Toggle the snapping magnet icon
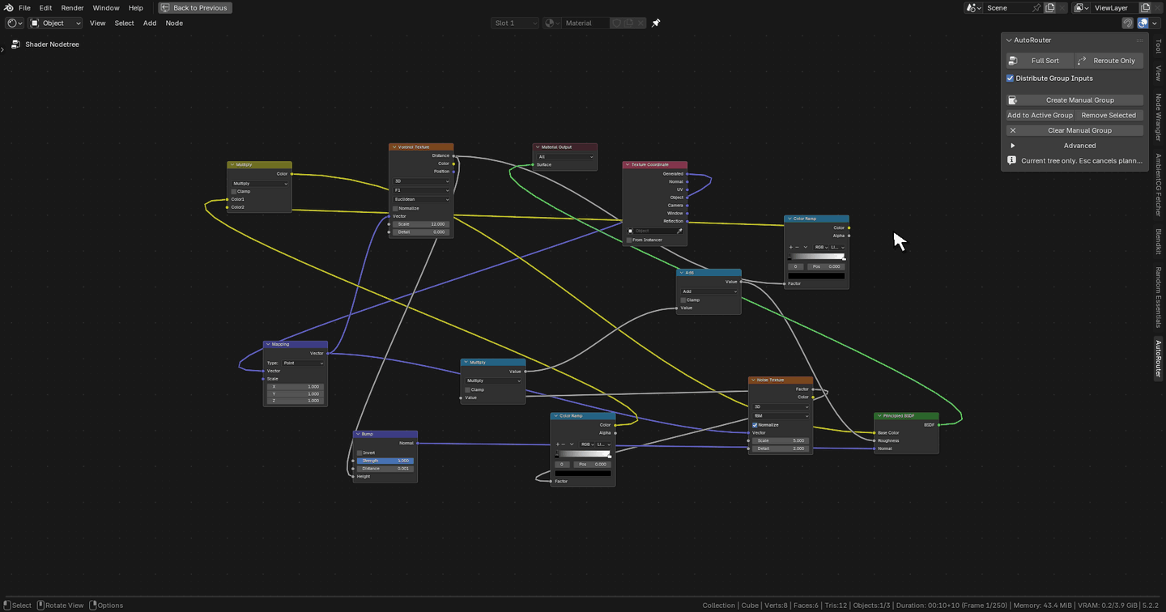Image resolution: width=1166 pixels, height=612 pixels. coord(1127,23)
